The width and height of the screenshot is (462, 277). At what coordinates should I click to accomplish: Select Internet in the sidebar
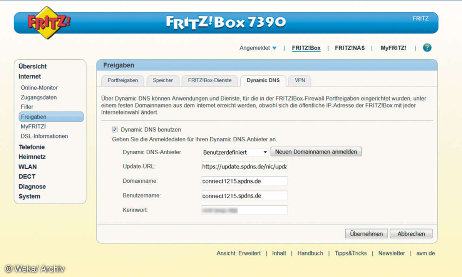pos(30,76)
